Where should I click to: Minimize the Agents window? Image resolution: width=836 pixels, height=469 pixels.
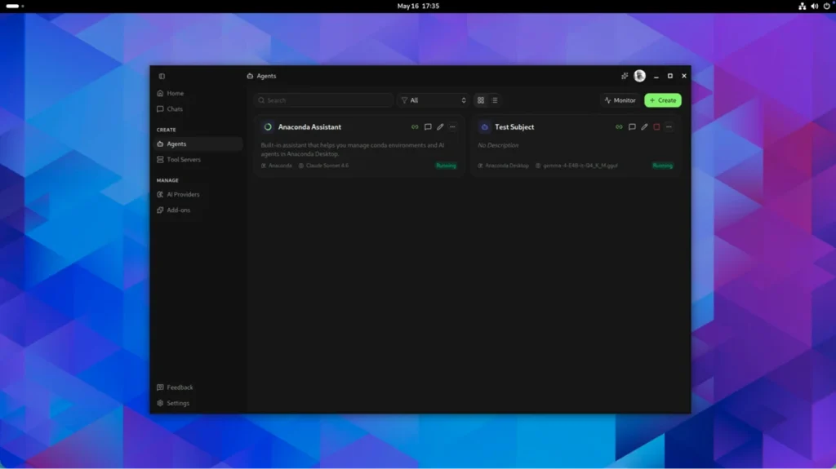pyautogui.click(x=656, y=76)
